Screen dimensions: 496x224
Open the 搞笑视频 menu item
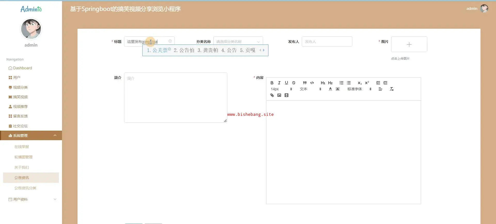point(31,97)
